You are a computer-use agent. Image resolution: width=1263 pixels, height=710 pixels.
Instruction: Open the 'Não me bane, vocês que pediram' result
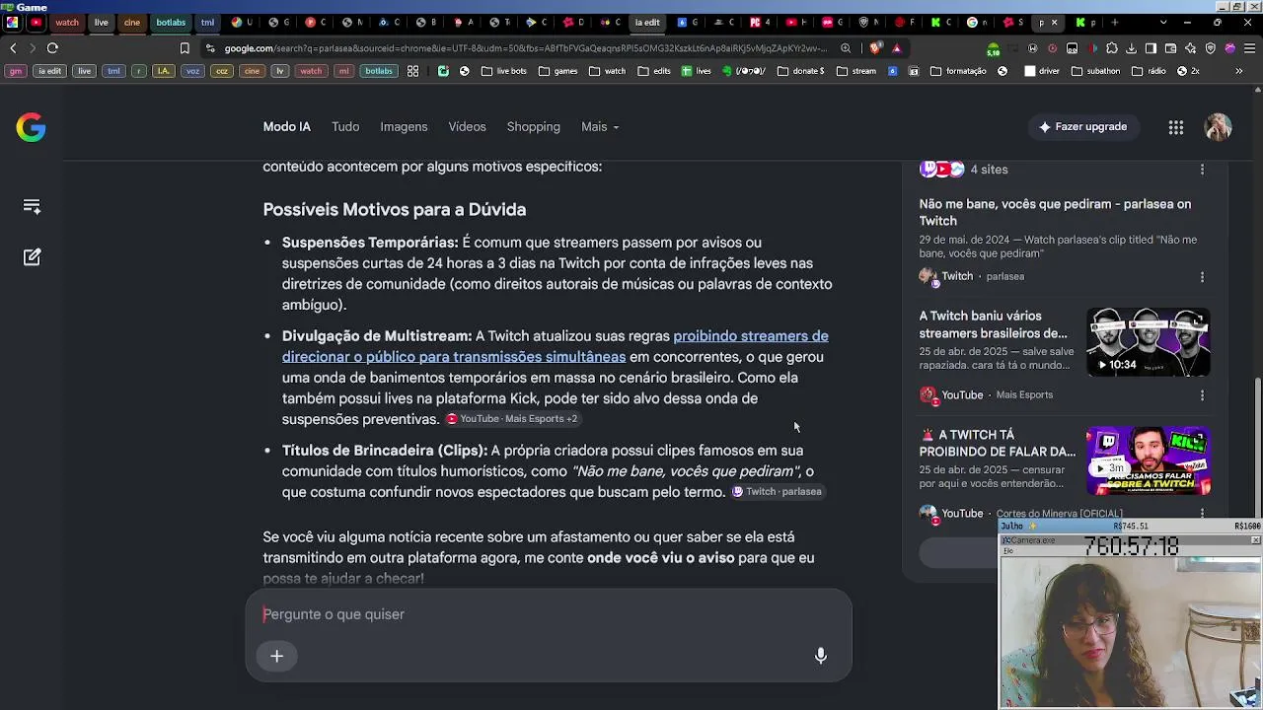coord(1055,212)
